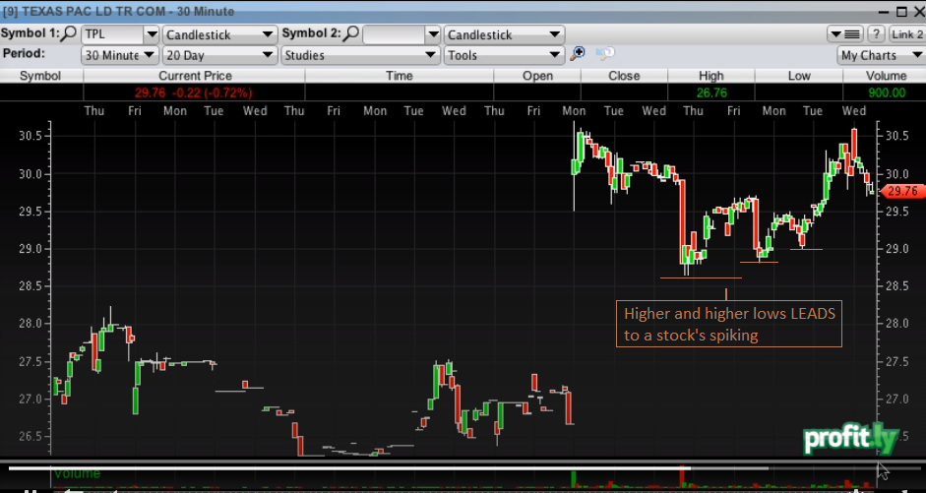Minimize the chart window
The height and width of the screenshot is (493, 926).
884,11
